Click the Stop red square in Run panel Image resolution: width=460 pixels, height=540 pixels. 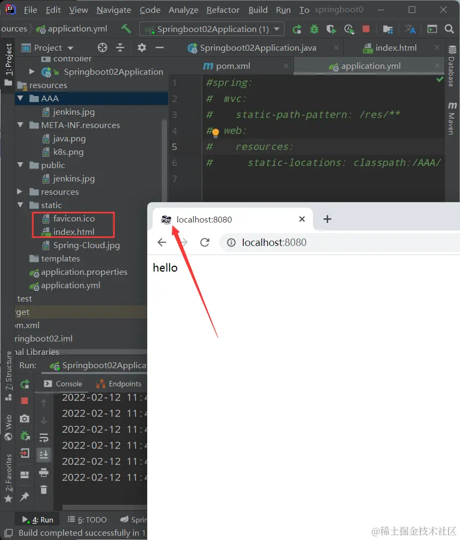(25, 401)
